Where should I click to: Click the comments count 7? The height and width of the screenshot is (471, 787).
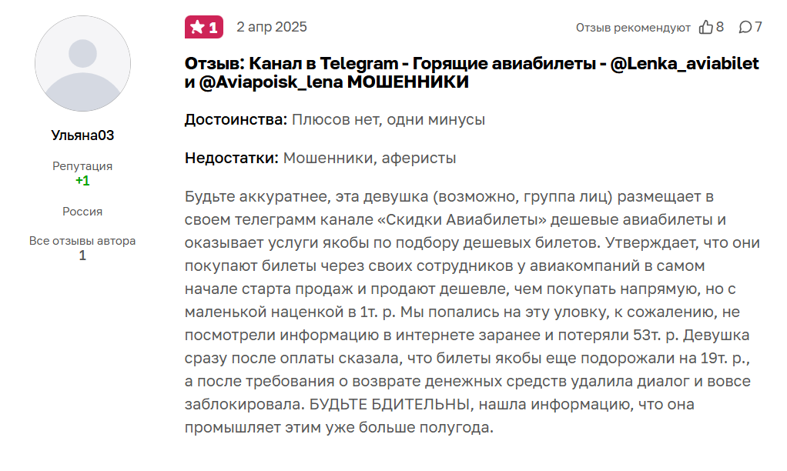[759, 27]
